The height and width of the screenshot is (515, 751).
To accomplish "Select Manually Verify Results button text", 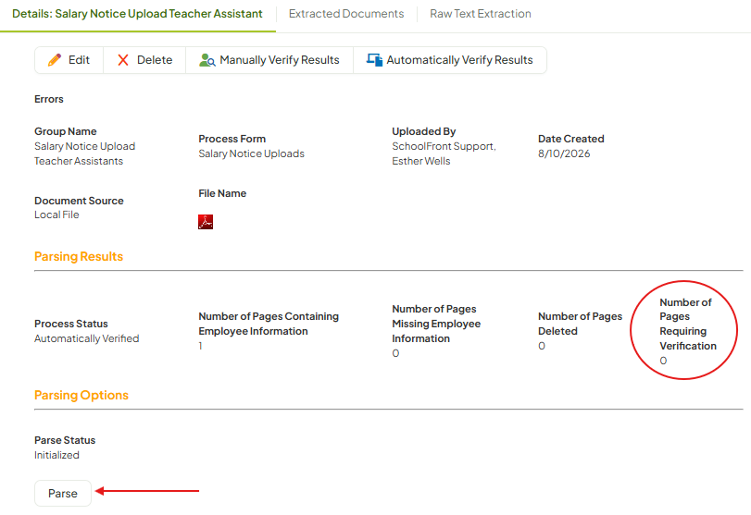I will point(280,60).
